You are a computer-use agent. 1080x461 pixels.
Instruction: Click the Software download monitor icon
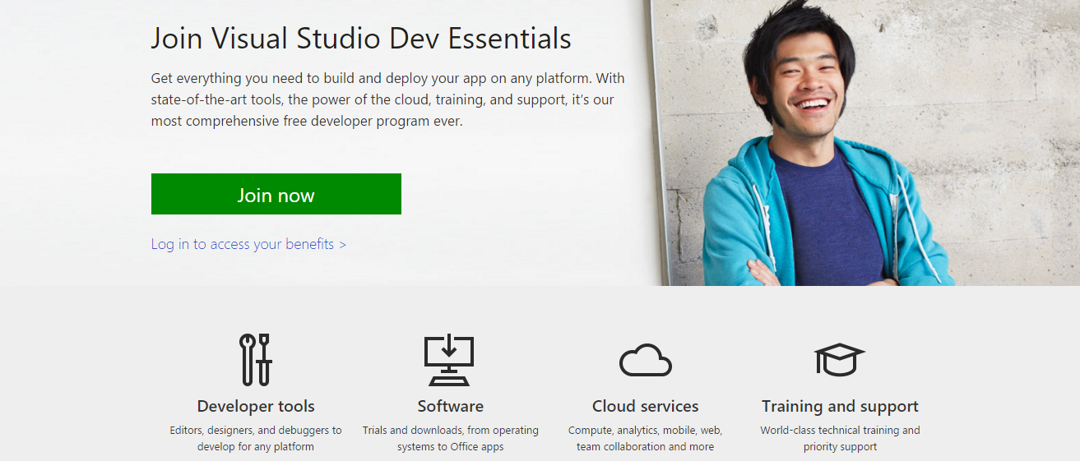pos(449,361)
